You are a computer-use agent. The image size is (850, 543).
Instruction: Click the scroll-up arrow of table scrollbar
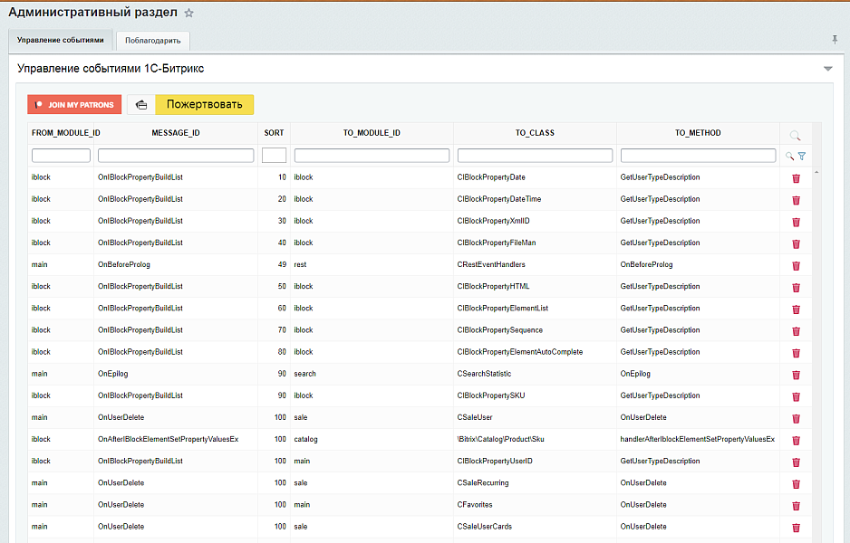[x=816, y=172]
